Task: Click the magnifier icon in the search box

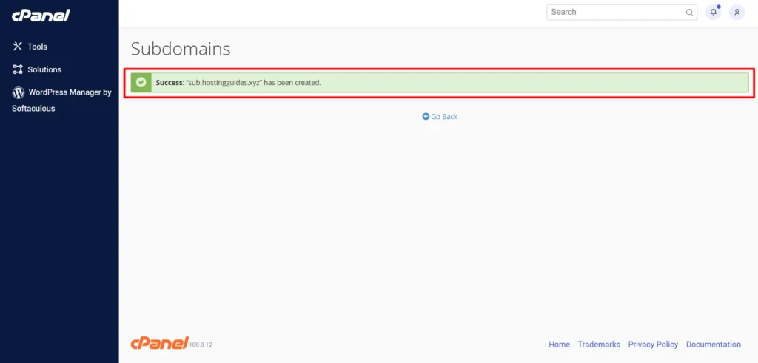Action: tap(689, 13)
